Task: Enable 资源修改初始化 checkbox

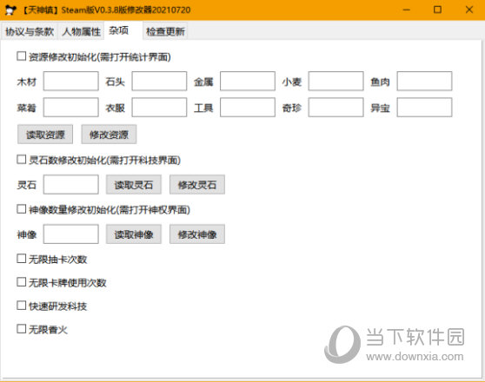Action: [x=22, y=56]
